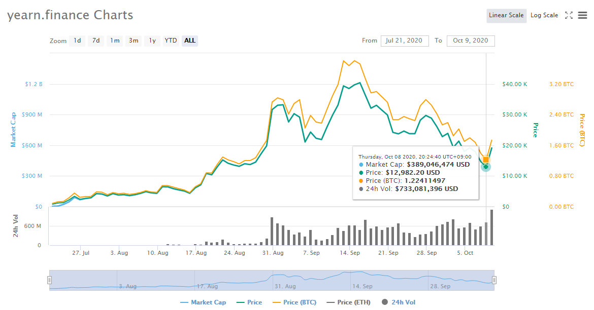The height and width of the screenshot is (310, 594).
Task: Click the tooltip $12,982.20 USD price
Action: coord(413,173)
